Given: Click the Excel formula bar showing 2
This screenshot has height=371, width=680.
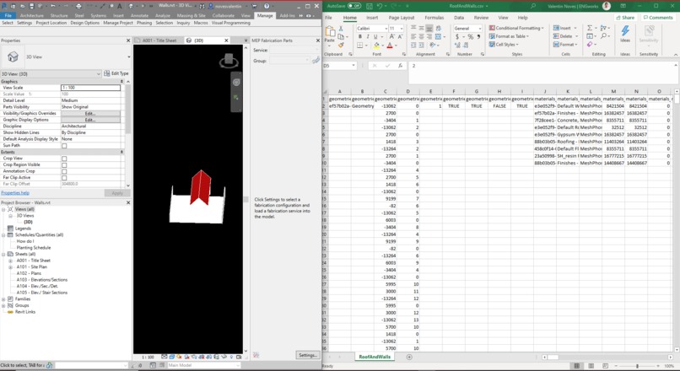Looking at the screenshot, I should click(x=542, y=73).
